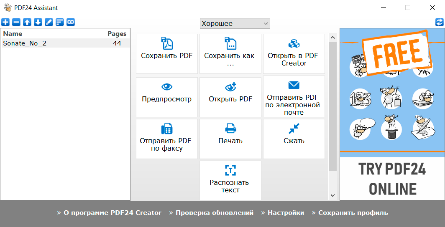
Task: Select Отправить PDF по электронной почте
Action: point(294,96)
